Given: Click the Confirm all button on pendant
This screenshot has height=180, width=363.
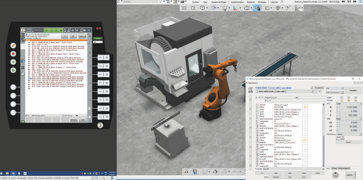Looking at the screenshot, I should [x=82, y=36].
